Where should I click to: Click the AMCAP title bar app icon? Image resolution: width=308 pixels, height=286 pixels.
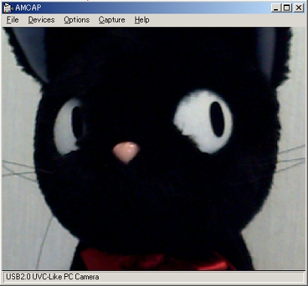[8, 8]
